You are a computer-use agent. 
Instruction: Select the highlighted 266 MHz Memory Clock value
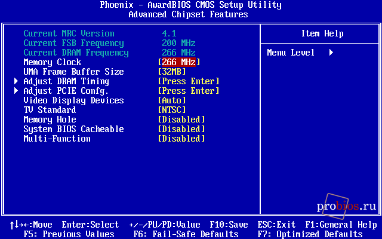pos(179,62)
